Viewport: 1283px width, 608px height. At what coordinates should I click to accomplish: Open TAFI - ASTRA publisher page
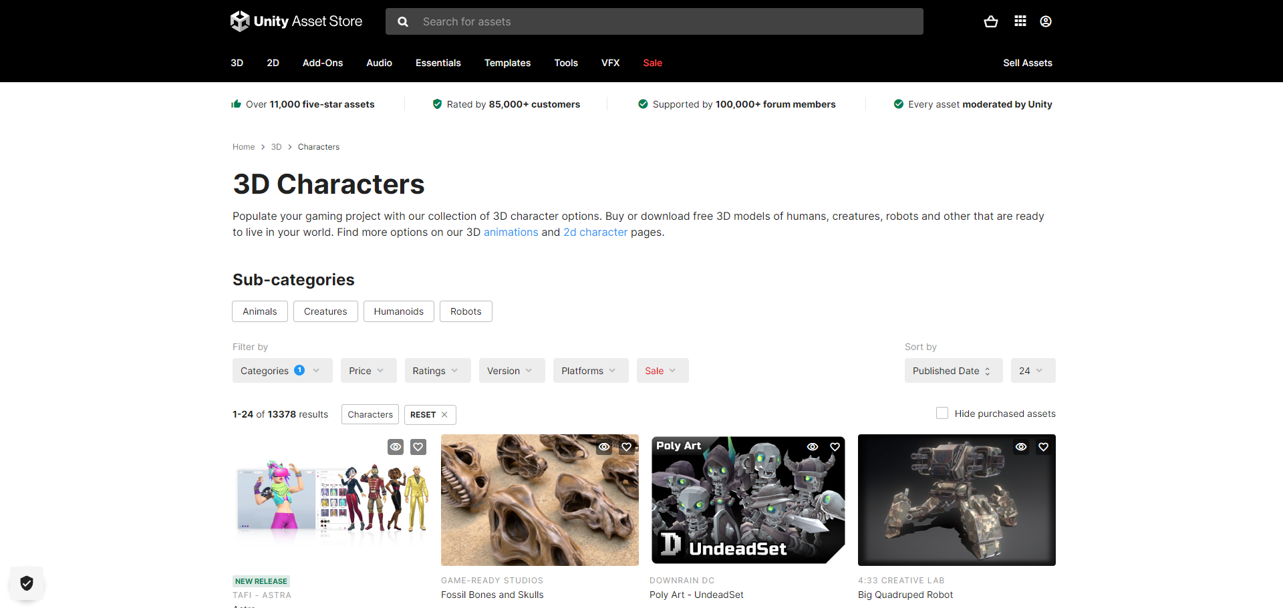(x=262, y=595)
